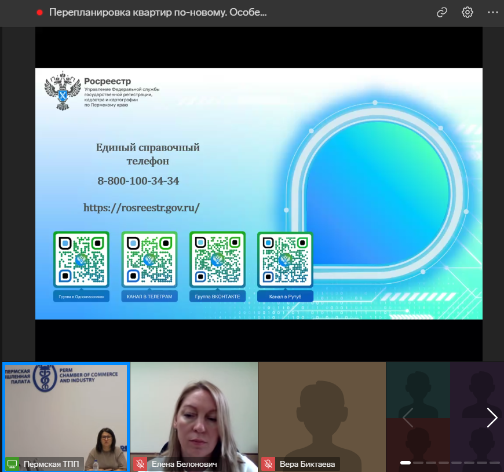Viewport: 504px width, 472px height.
Task: Click the КАНАЛ В ТЕЛЕГРАМ label
Action: tap(149, 297)
